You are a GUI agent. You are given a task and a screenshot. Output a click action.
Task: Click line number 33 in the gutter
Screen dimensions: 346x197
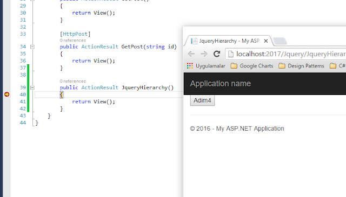pyautogui.click(x=23, y=34)
